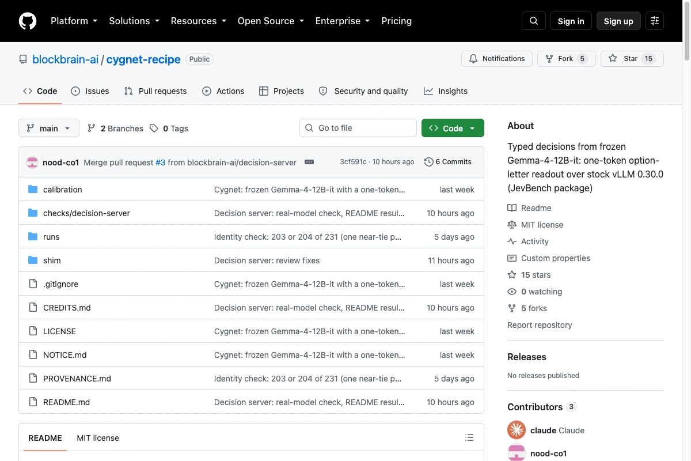The image size is (691, 461).
Task: Open the search magnifier button
Action: tap(534, 21)
